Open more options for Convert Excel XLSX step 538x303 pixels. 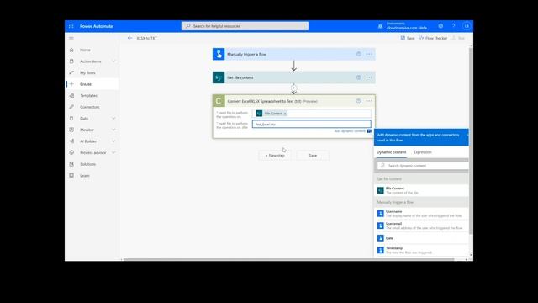369,101
